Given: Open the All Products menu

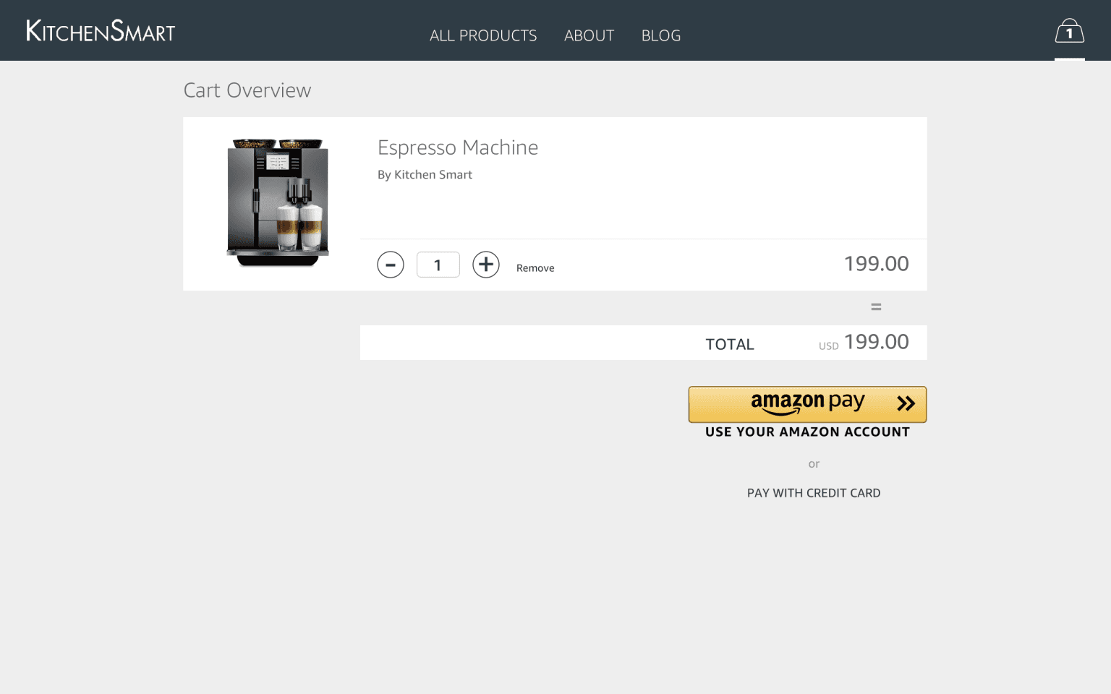Looking at the screenshot, I should coord(483,35).
